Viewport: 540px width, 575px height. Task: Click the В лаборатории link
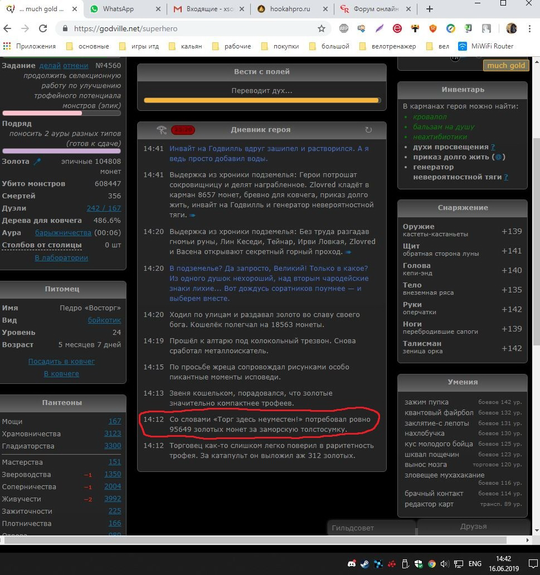(x=61, y=258)
